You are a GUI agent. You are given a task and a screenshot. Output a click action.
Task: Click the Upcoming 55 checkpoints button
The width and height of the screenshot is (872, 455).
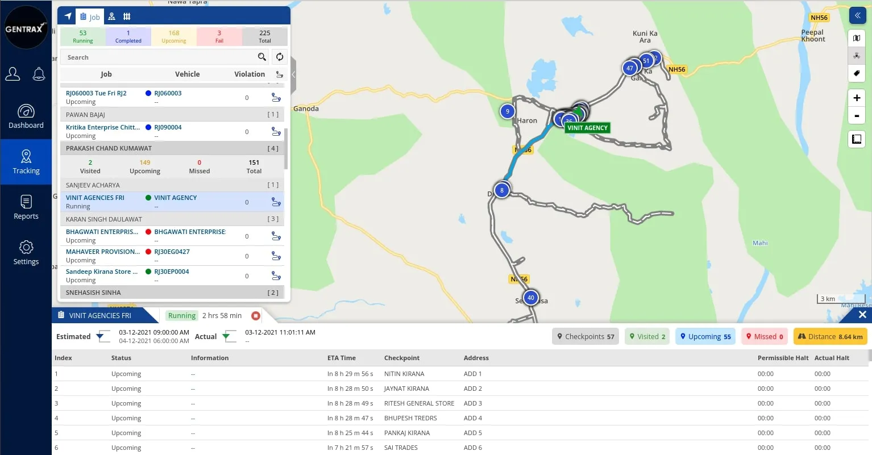[x=705, y=337]
